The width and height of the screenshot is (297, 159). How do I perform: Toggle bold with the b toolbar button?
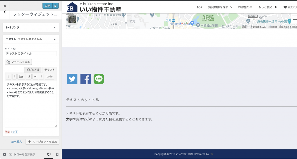click(x=8, y=77)
